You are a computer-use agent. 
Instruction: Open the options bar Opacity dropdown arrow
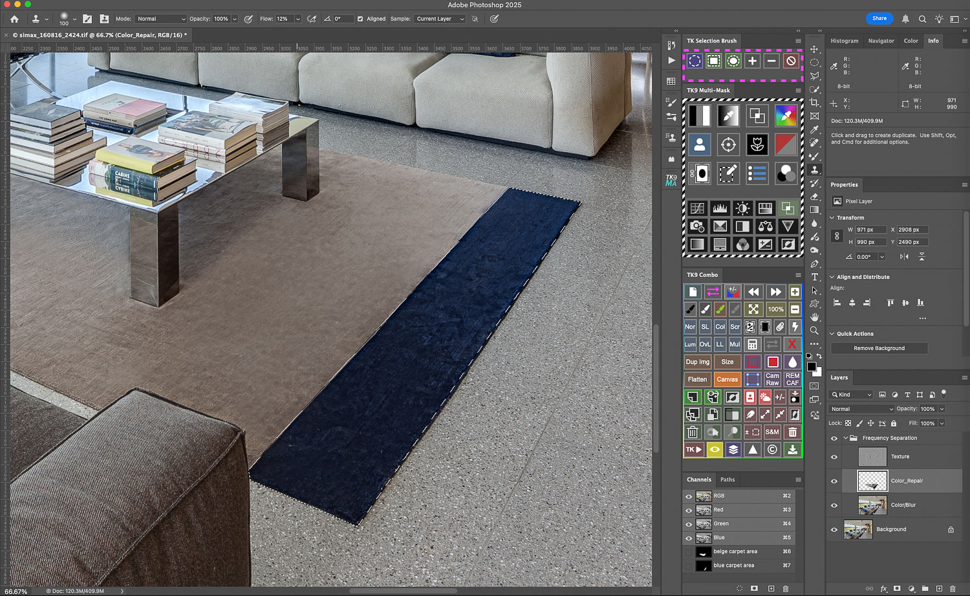pyautogui.click(x=234, y=19)
